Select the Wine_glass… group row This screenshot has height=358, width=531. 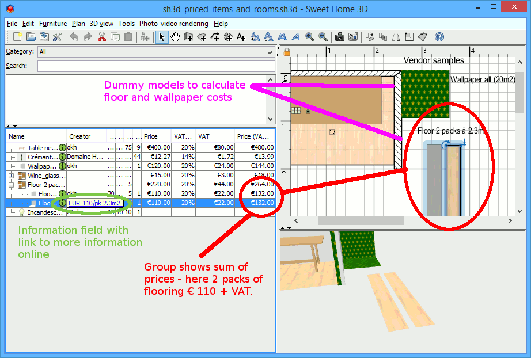141,176
